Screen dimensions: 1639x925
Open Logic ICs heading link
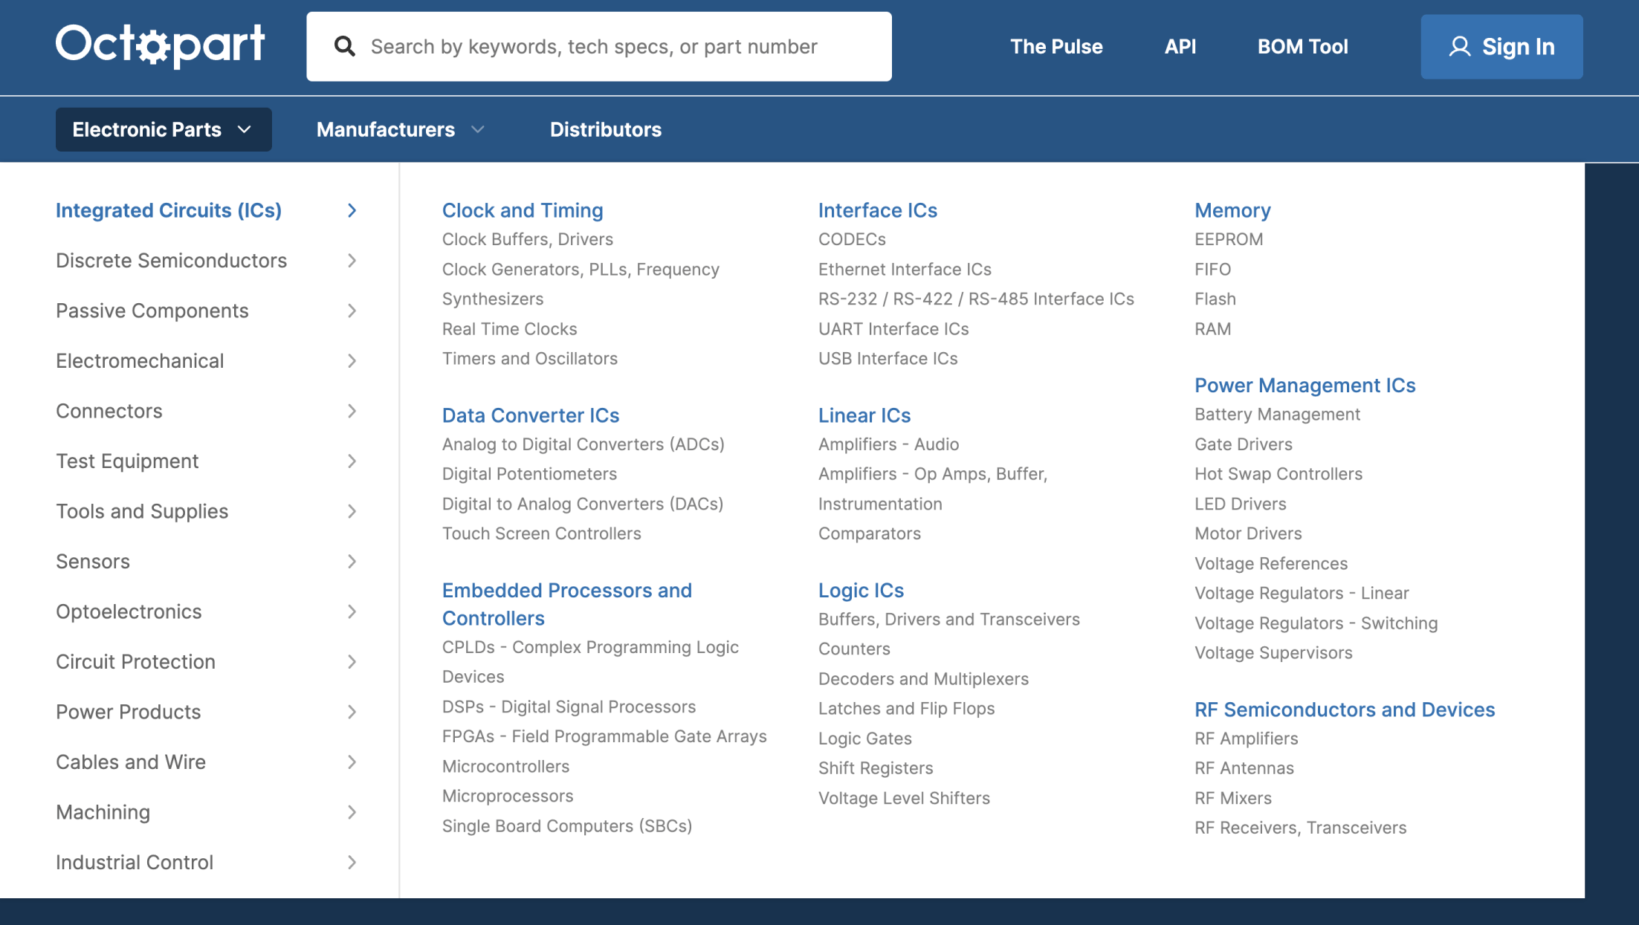861,591
